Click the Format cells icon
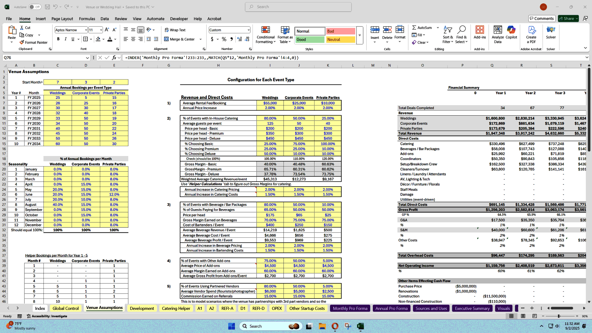 pos(400,30)
